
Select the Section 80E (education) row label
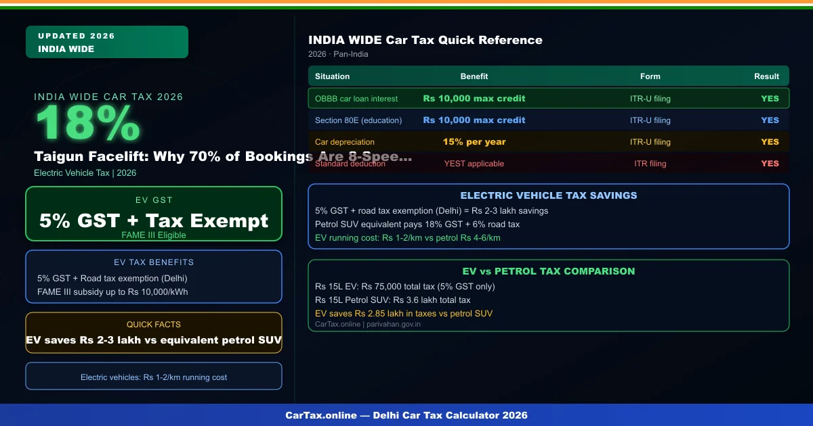[x=358, y=120]
